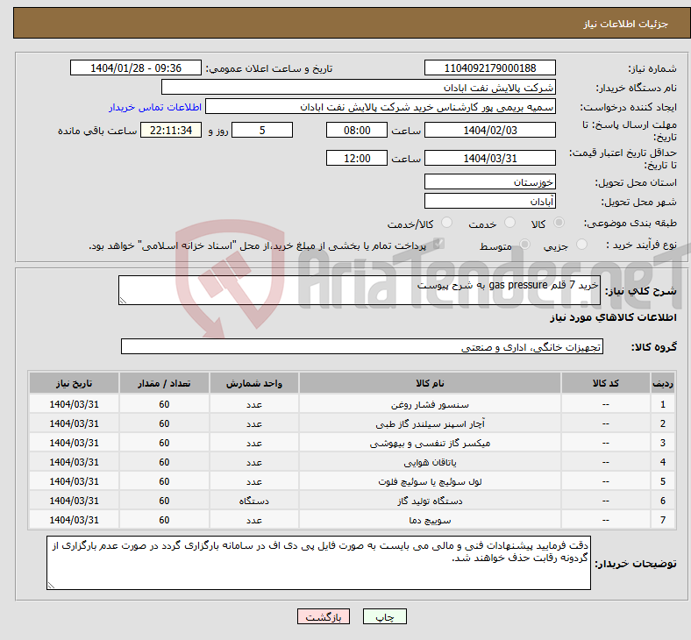Toggle the اسناد خزانه اسلامی payment checkbox
Image resolution: width=691 pixels, height=640 pixels.
click(438, 244)
